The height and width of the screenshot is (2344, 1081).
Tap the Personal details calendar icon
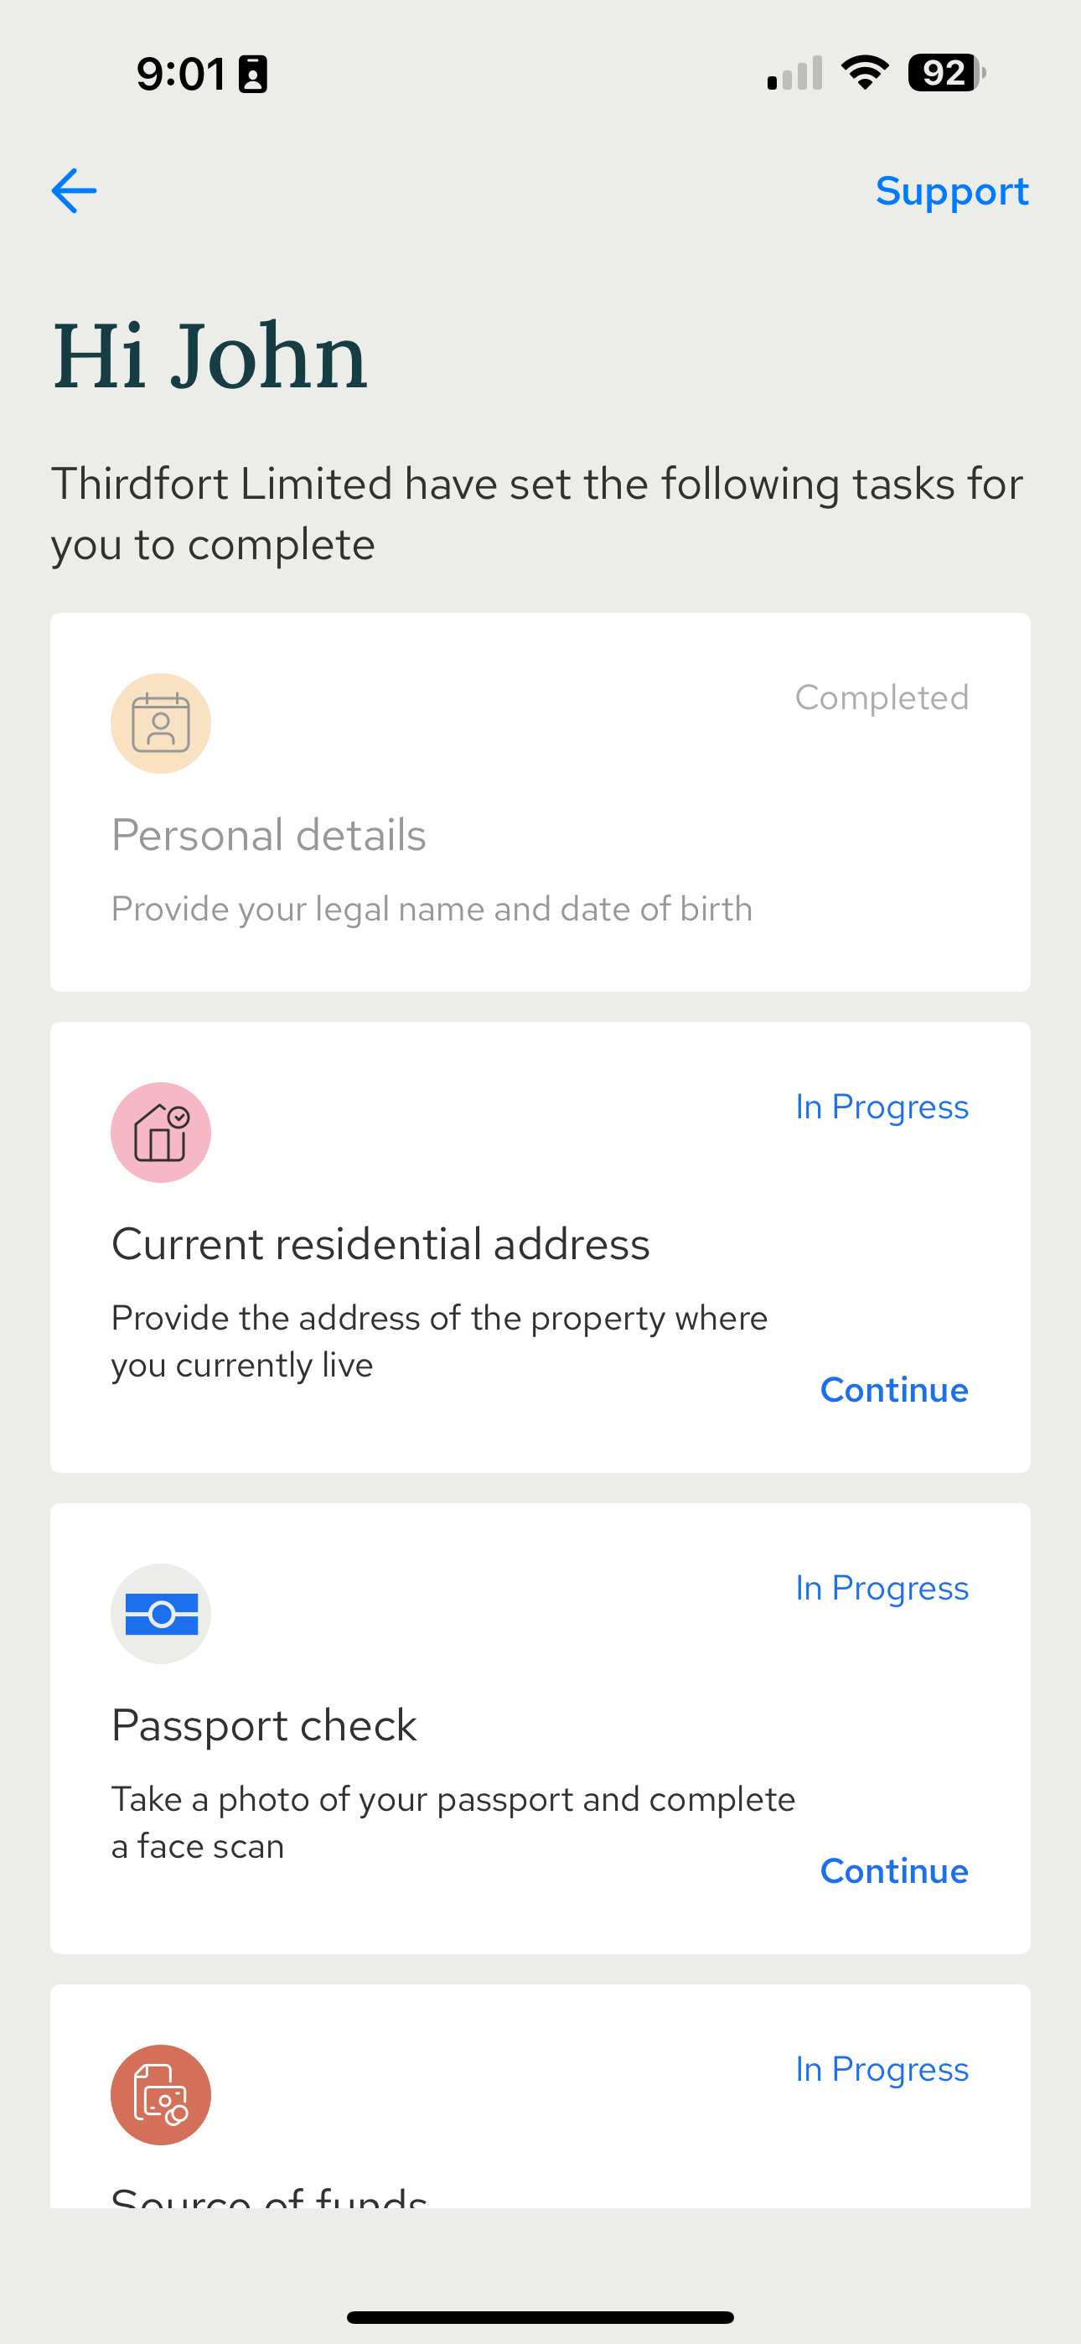click(x=161, y=723)
